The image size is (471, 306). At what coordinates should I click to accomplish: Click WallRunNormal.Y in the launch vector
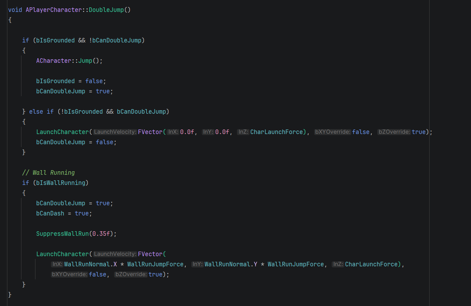(231, 264)
